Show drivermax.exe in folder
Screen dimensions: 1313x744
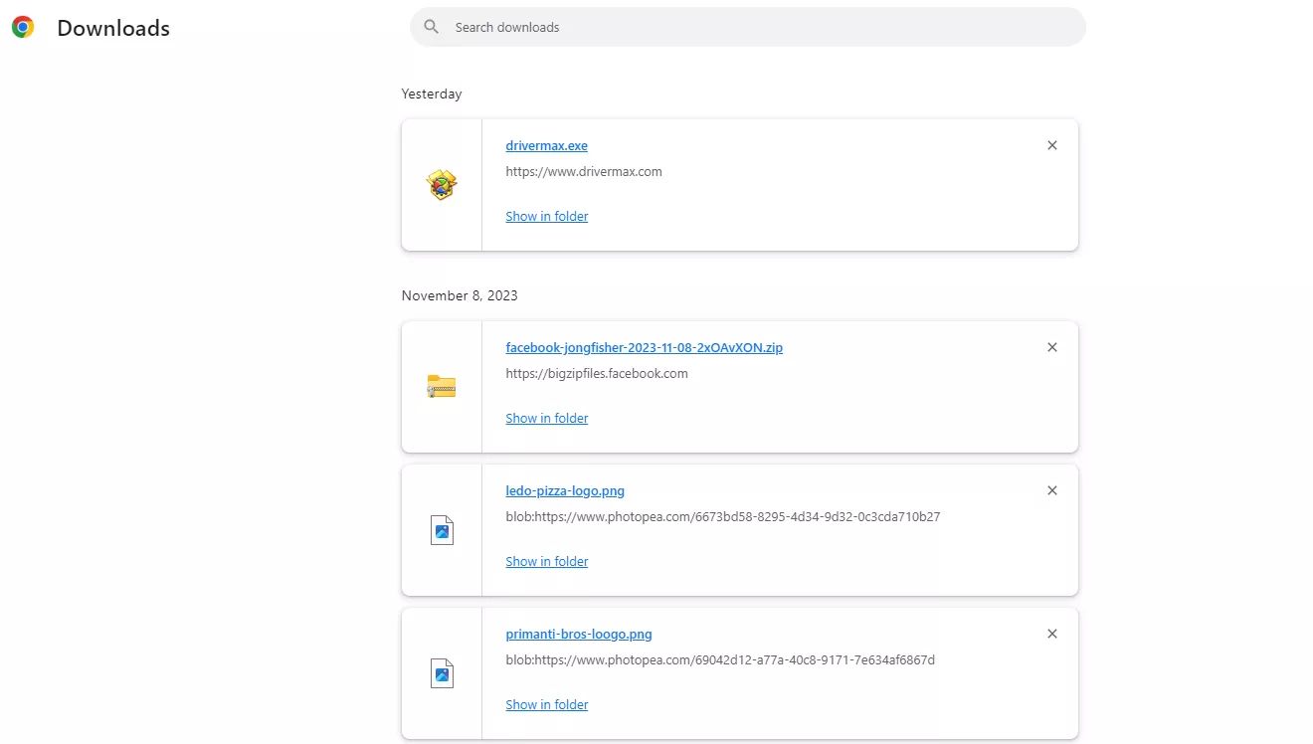[x=546, y=216]
